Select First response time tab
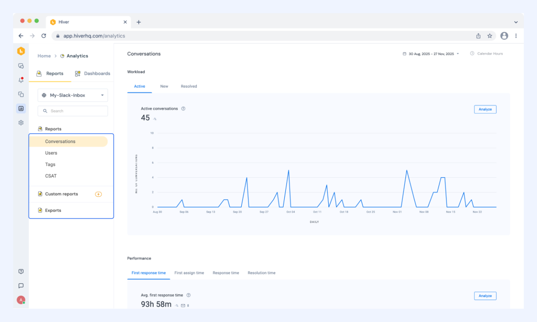 pos(148,273)
